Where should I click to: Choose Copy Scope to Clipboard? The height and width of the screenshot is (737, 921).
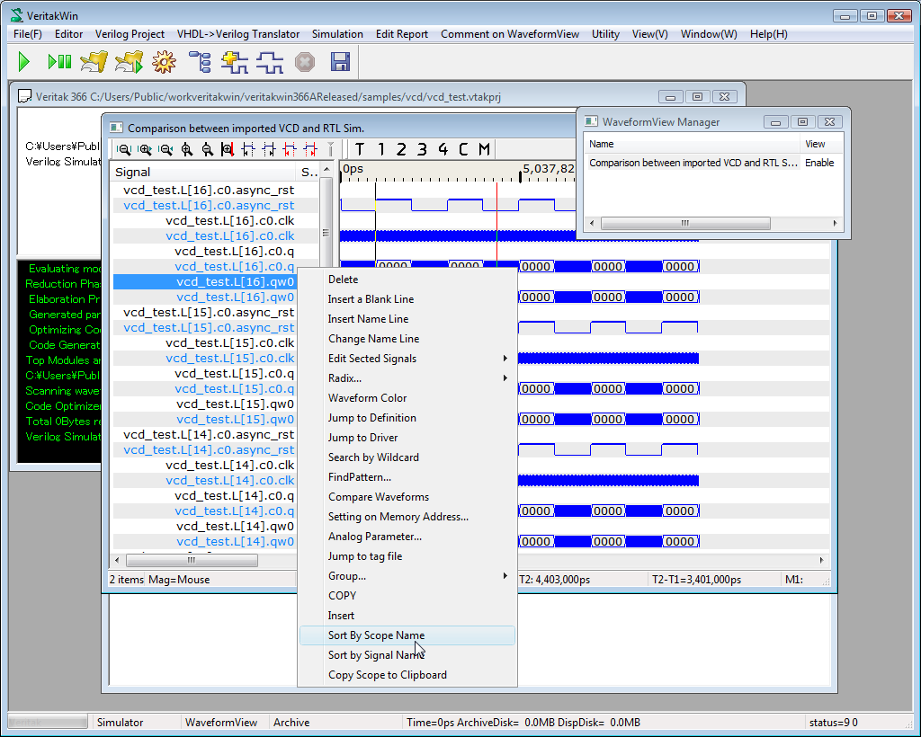tap(407, 675)
